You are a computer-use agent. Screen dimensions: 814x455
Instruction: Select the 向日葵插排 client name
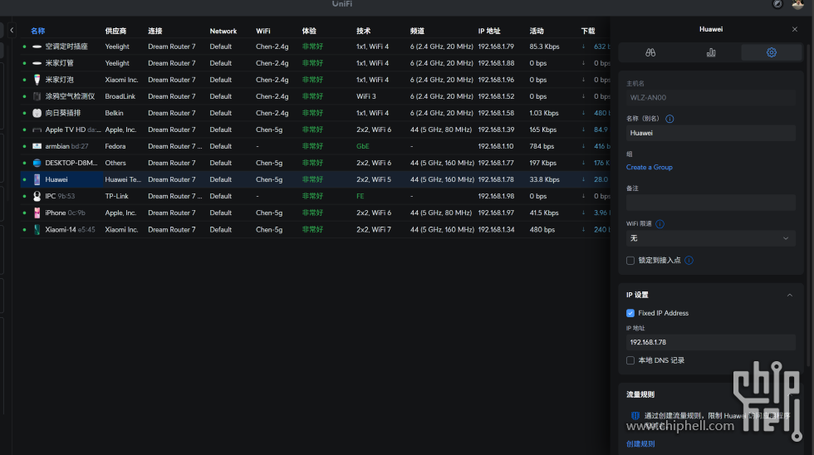tap(63, 113)
